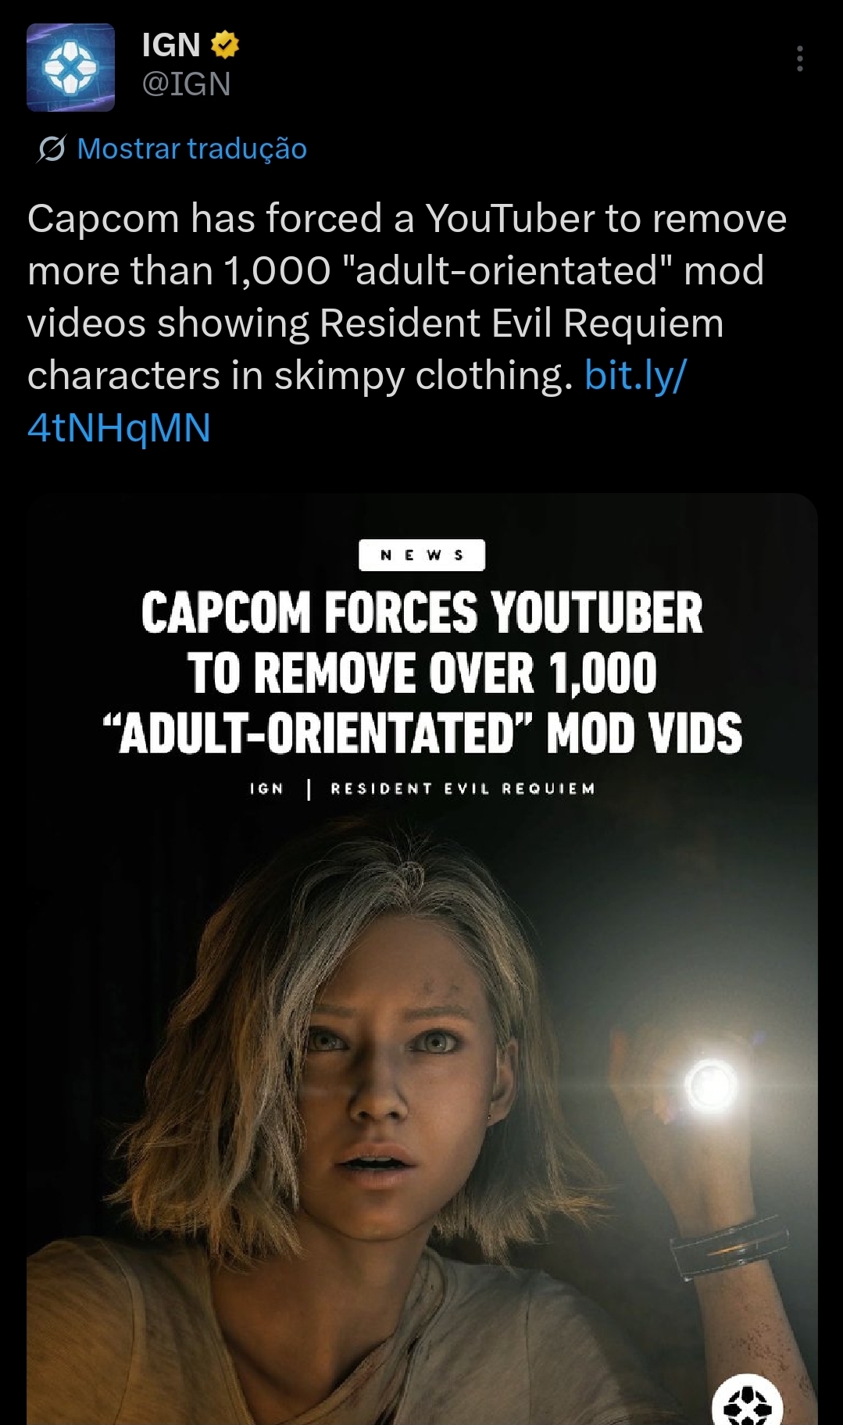Open the bit.ly/ shortened article link

pos(635,375)
